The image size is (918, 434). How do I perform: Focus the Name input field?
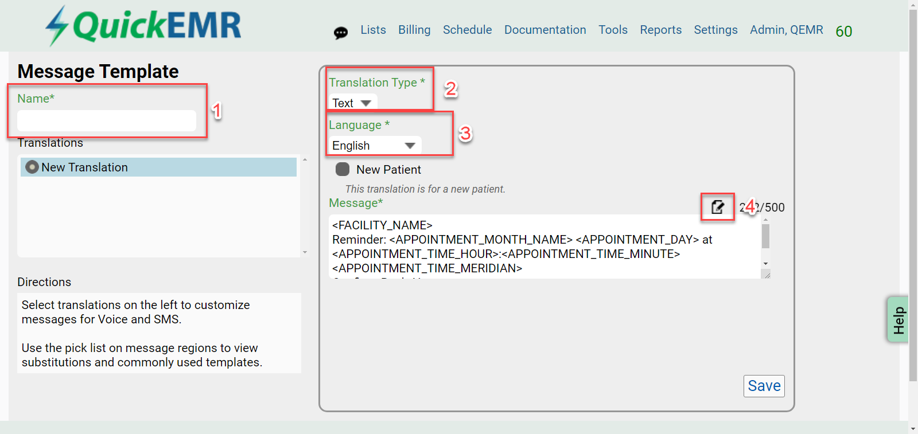click(x=107, y=120)
